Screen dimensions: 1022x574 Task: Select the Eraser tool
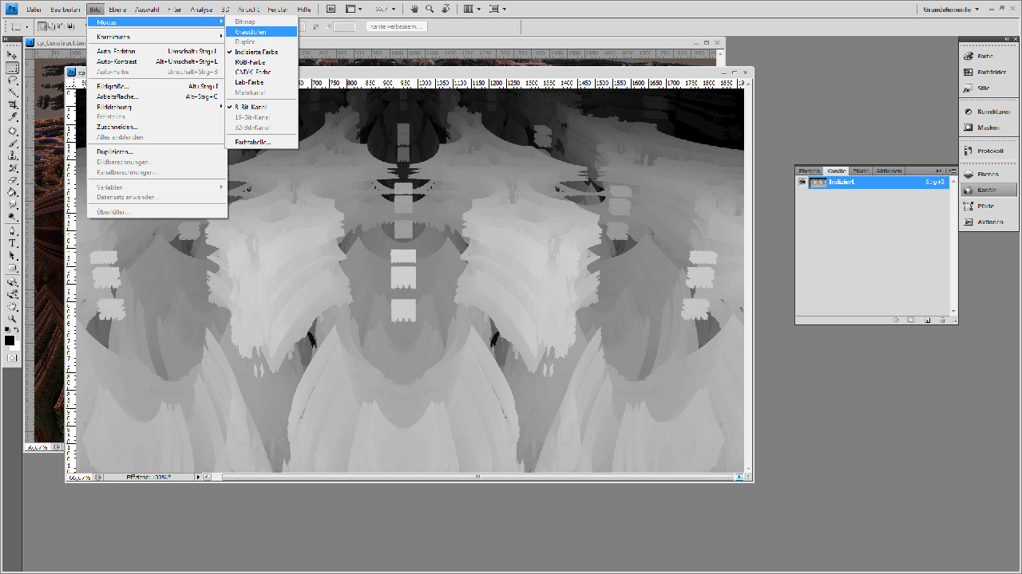point(13,180)
